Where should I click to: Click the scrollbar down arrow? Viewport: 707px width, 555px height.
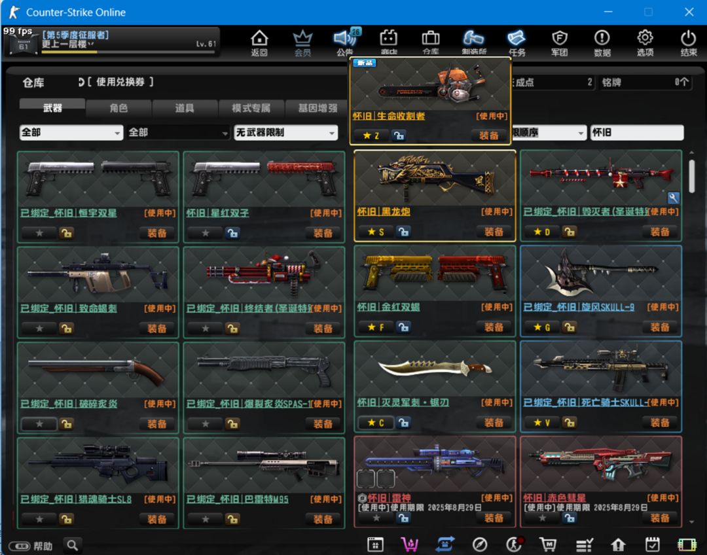(x=692, y=522)
